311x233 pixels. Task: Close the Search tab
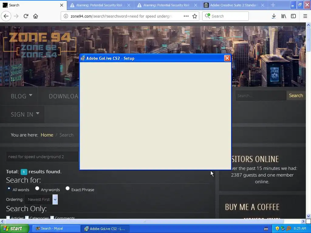[62, 5]
